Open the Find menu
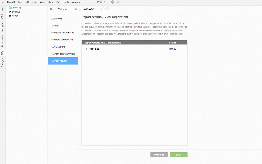Image resolution: width=262 pixels, height=164 pixels. (34, 2)
